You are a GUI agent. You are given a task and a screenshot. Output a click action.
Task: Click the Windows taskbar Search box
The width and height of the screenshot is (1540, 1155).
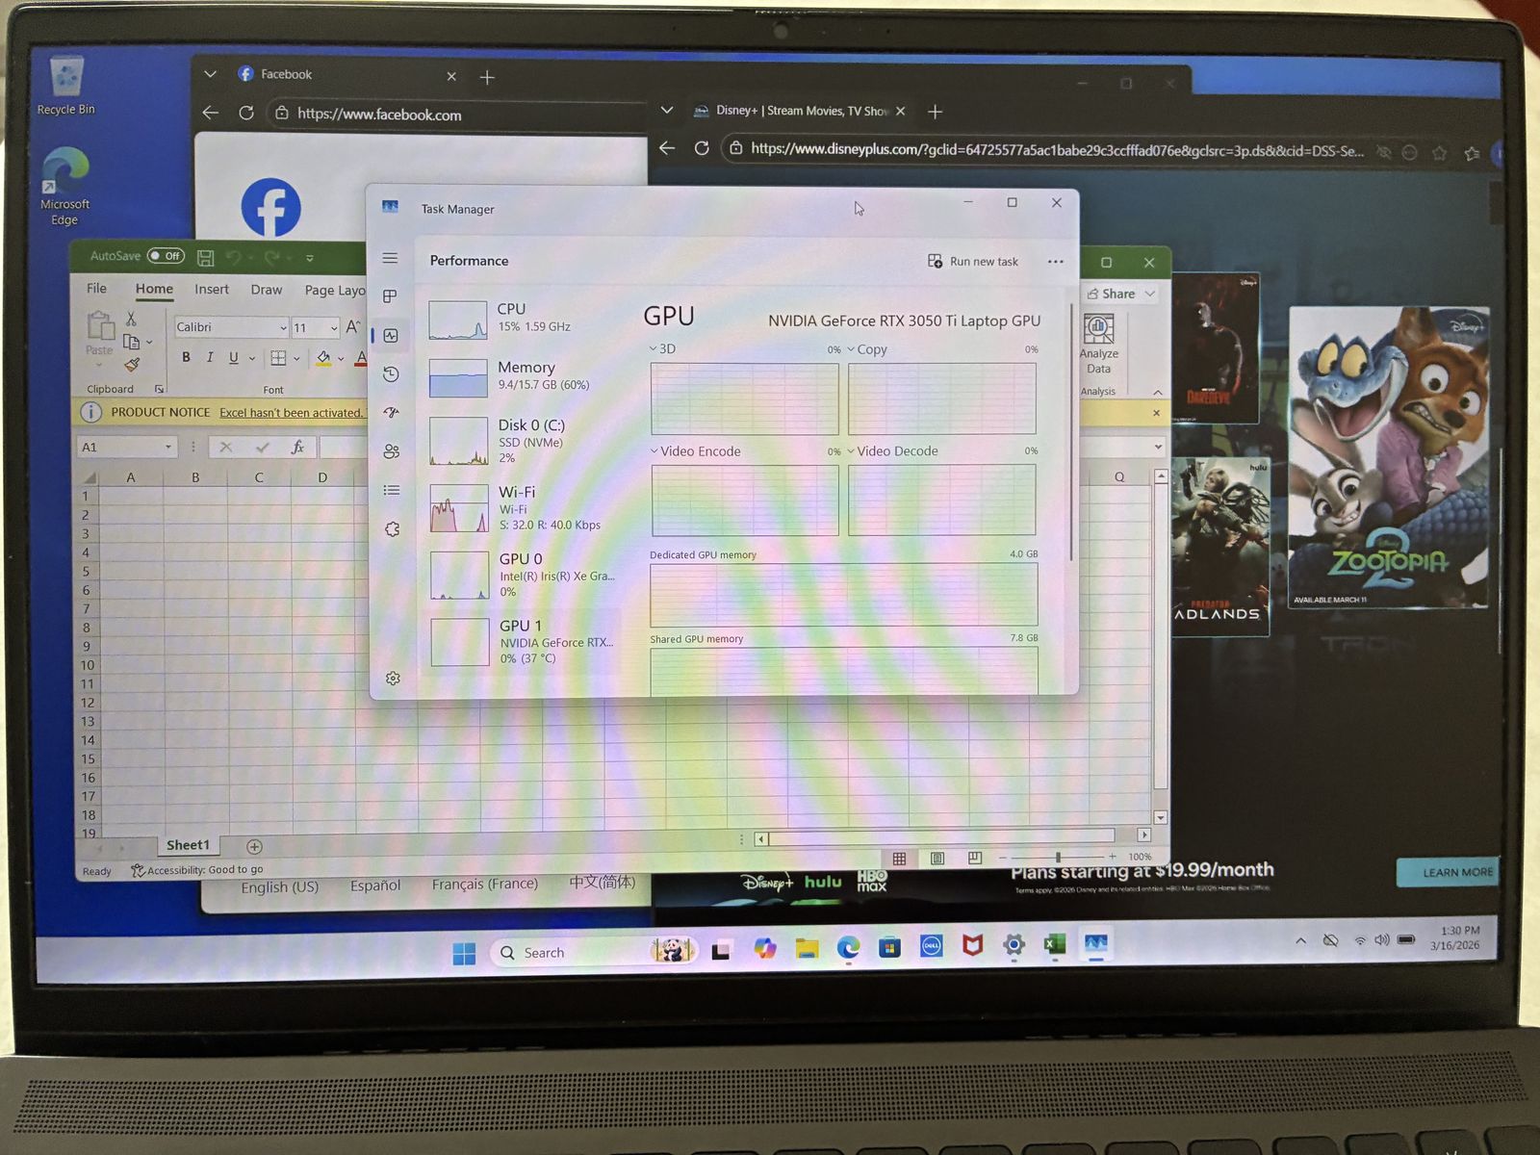pyautogui.click(x=577, y=952)
